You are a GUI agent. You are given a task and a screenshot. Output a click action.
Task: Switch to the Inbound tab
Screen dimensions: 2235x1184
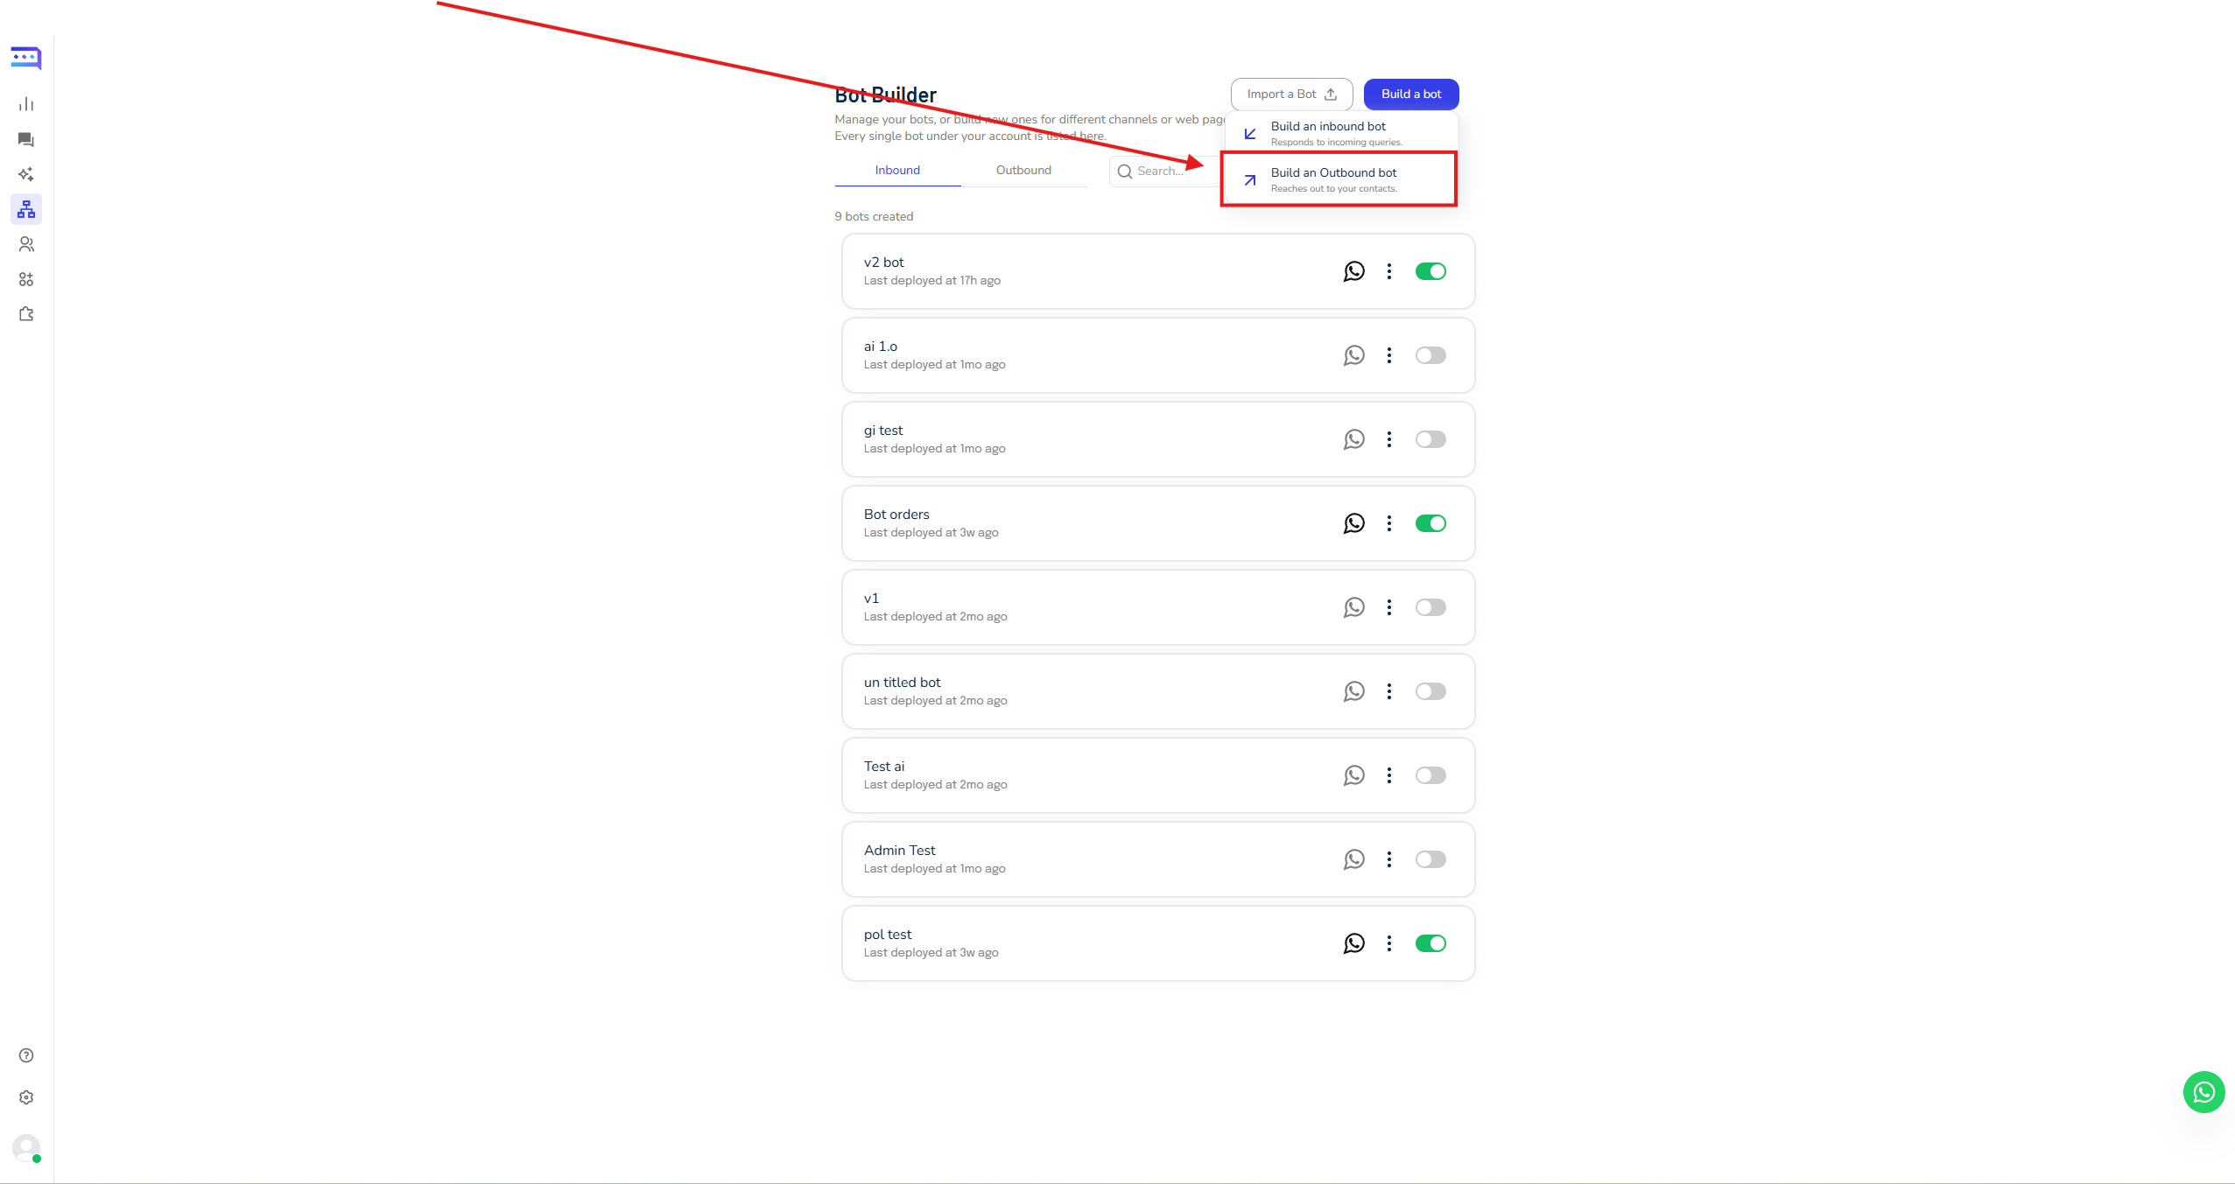point(897,170)
